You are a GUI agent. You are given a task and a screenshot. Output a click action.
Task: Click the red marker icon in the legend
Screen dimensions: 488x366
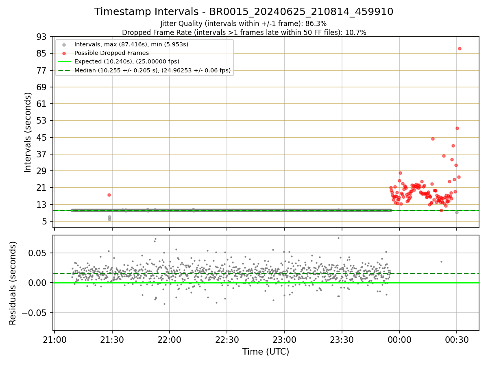tap(64, 53)
